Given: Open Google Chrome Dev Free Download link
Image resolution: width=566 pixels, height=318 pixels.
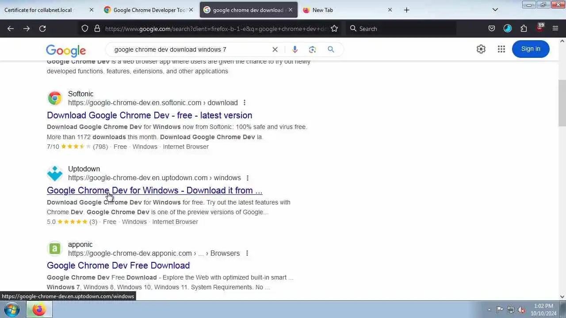Looking at the screenshot, I should coord(118,265).
